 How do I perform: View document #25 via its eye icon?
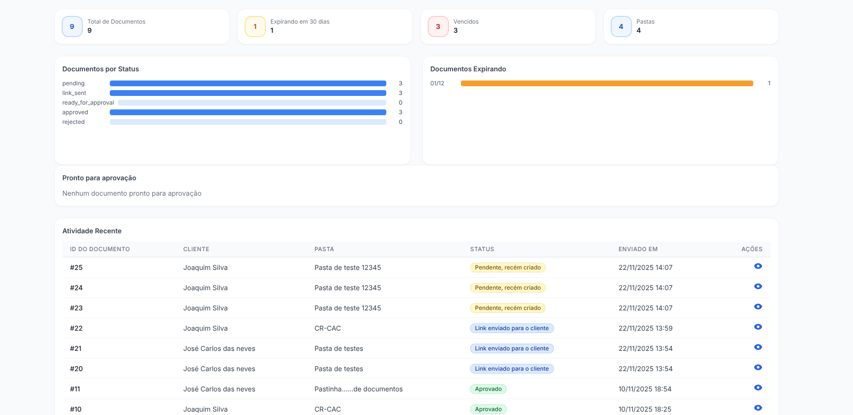point(758,266)
